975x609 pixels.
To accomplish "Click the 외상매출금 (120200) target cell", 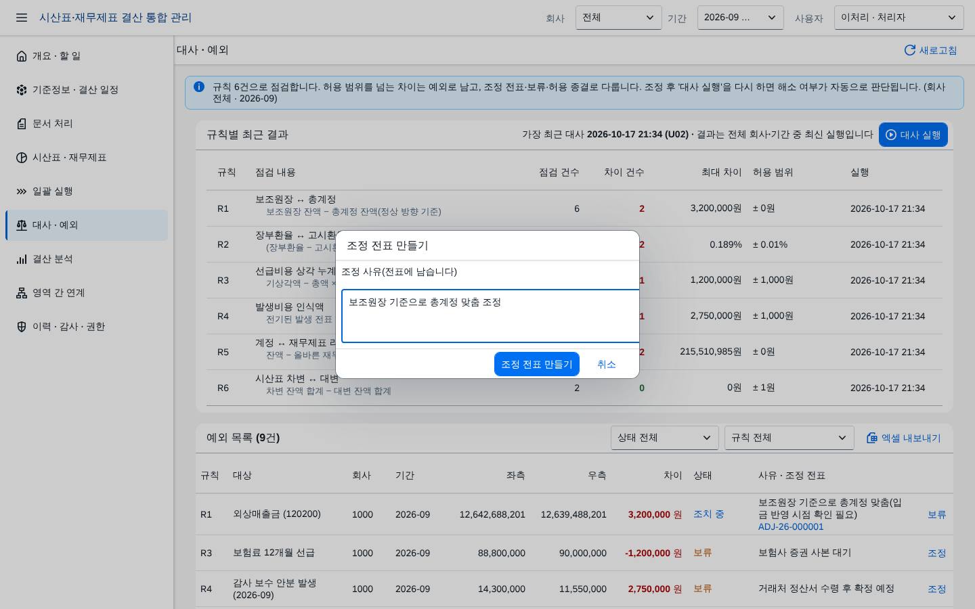I will [277, 514].
